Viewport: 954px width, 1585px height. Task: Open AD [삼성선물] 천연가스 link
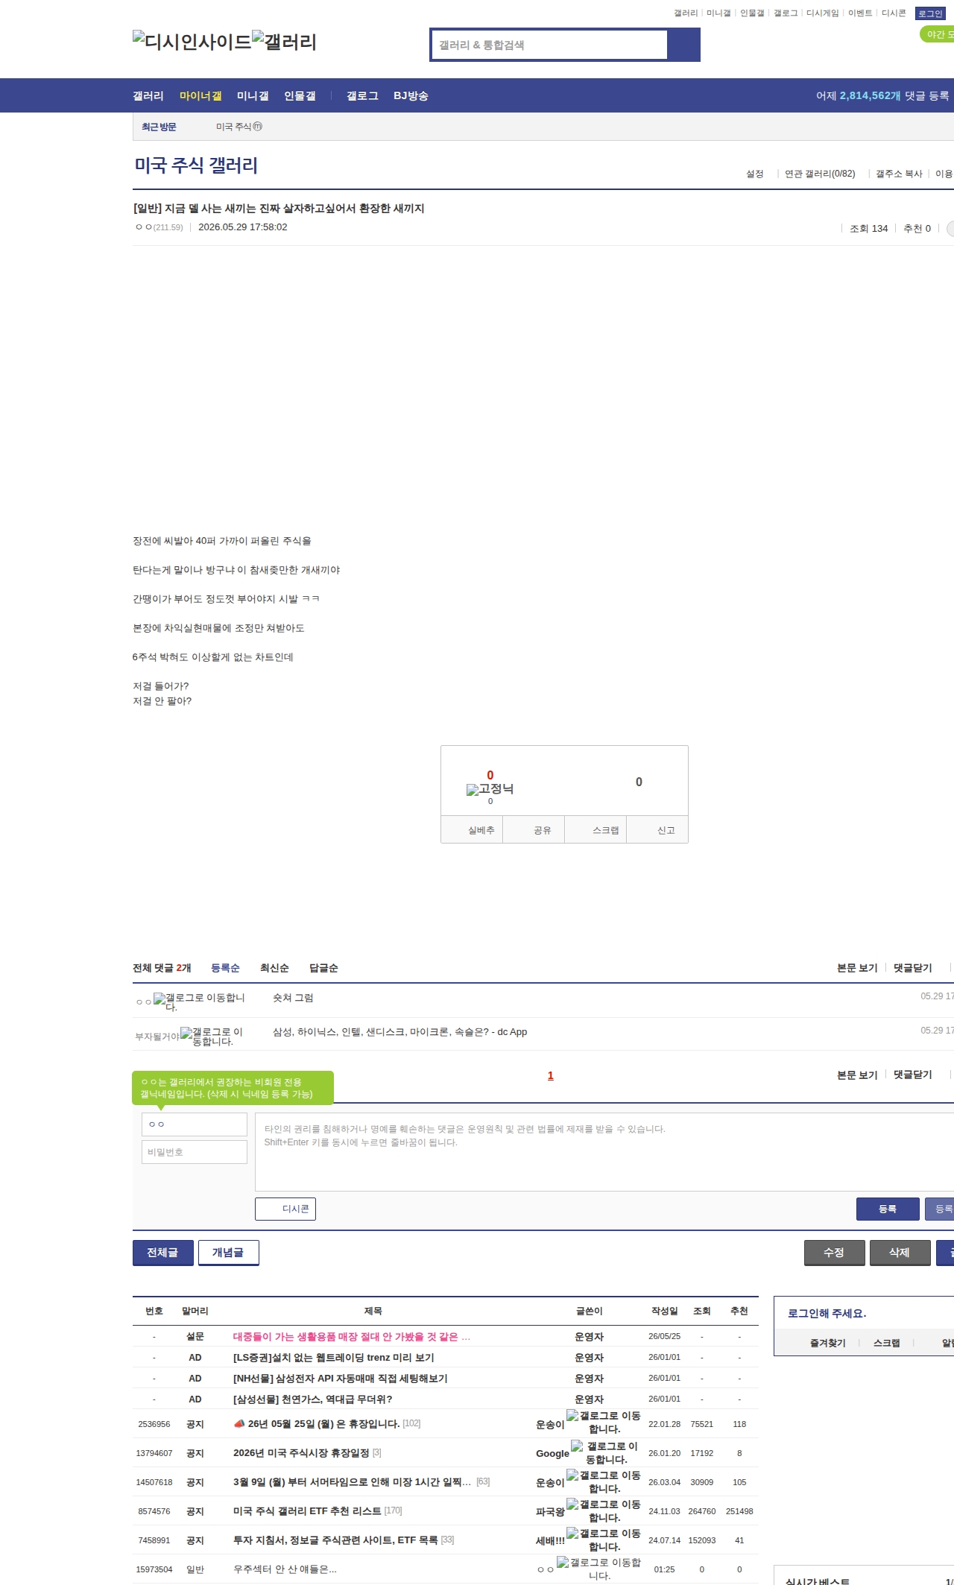click(313, 1399)
